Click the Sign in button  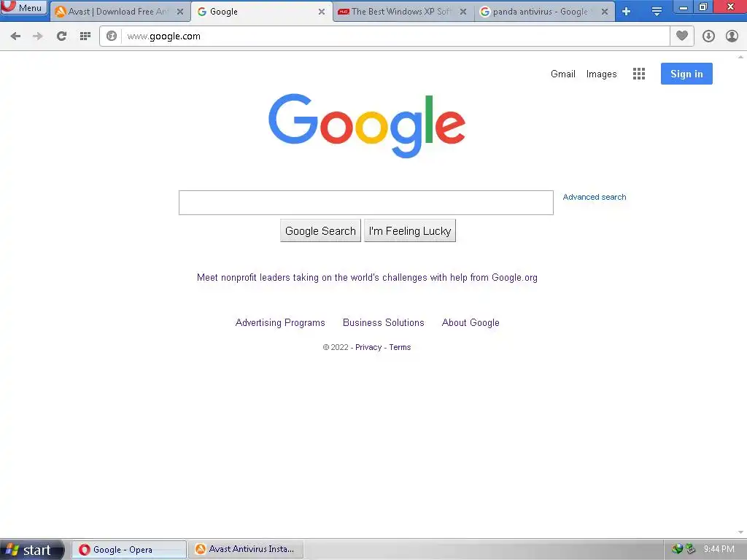pyautogui.click(x=686, y=74)
